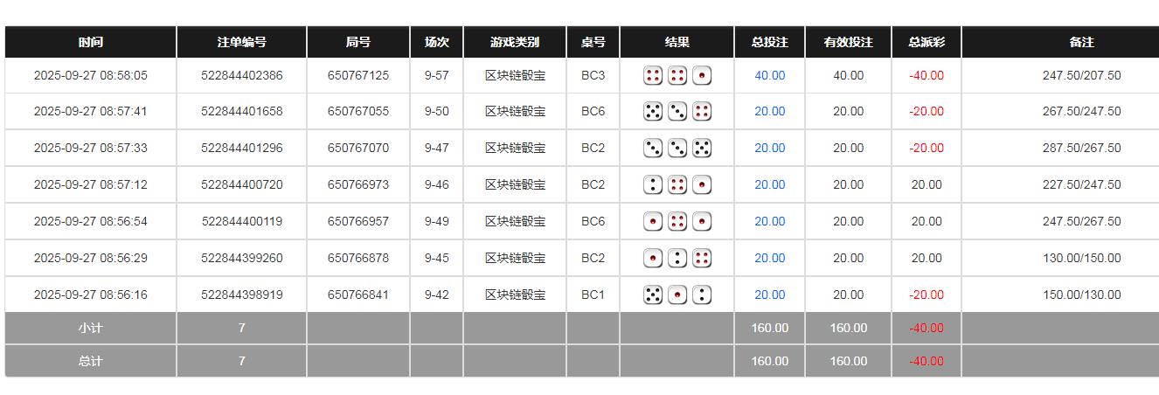This screenshot has height=395, width=1159.
Task: Click the dice result for round 650766841
Action: [x=677, y=295]
